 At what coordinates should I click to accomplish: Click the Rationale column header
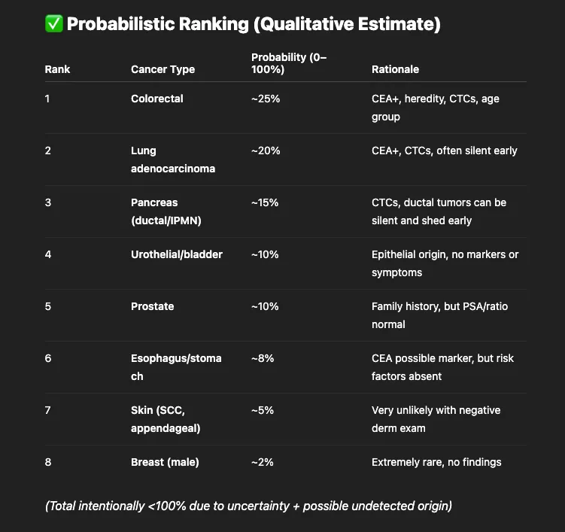pos(395,69)
